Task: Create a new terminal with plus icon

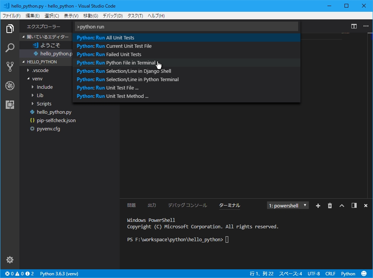Action: [318, 206]
